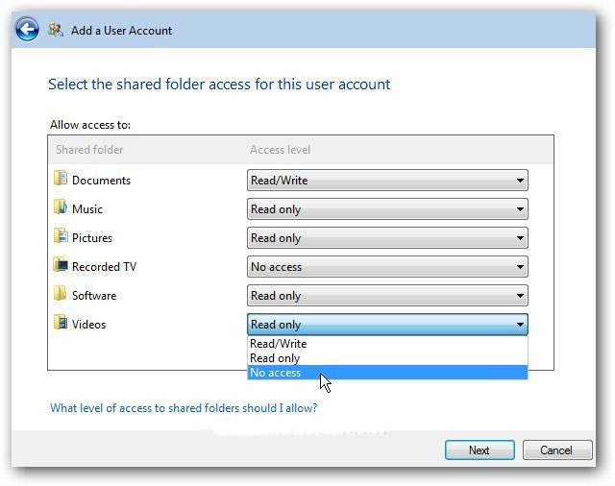Image resolution: width=615 pixels, height=486 pixels.
Task: Cancel adding the user account
Action: tap(557, 450)
